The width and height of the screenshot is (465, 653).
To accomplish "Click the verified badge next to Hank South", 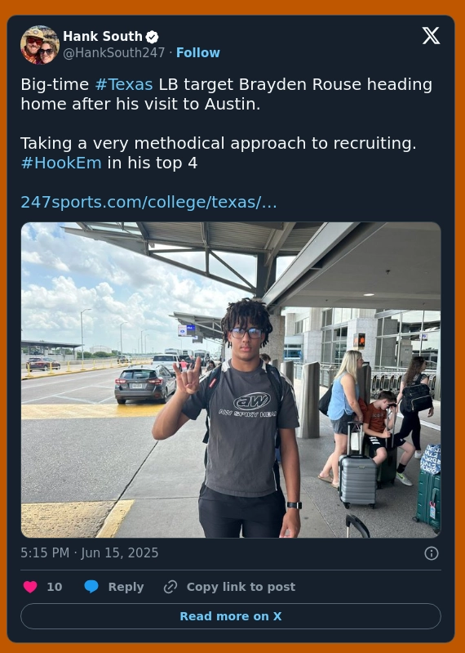I will point(152,37).
